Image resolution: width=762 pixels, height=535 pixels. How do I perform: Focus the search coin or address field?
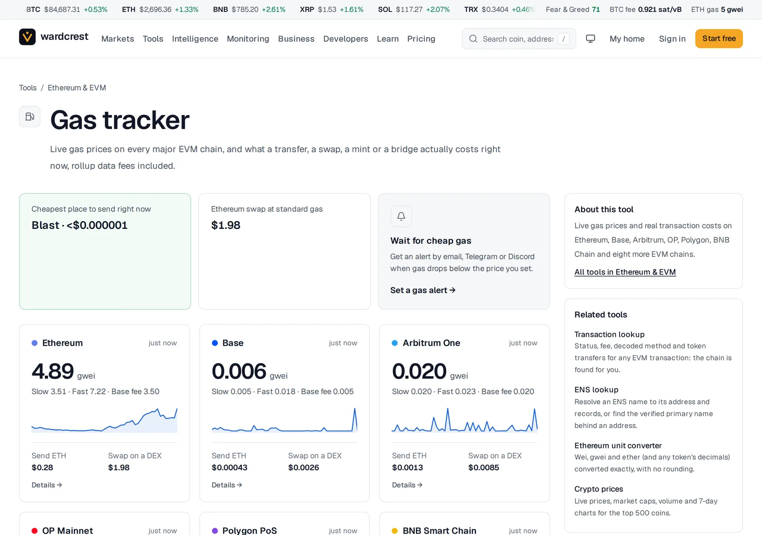(x=519, y=39)
